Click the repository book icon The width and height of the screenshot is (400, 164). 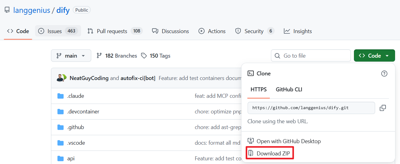tap(7, 10)
